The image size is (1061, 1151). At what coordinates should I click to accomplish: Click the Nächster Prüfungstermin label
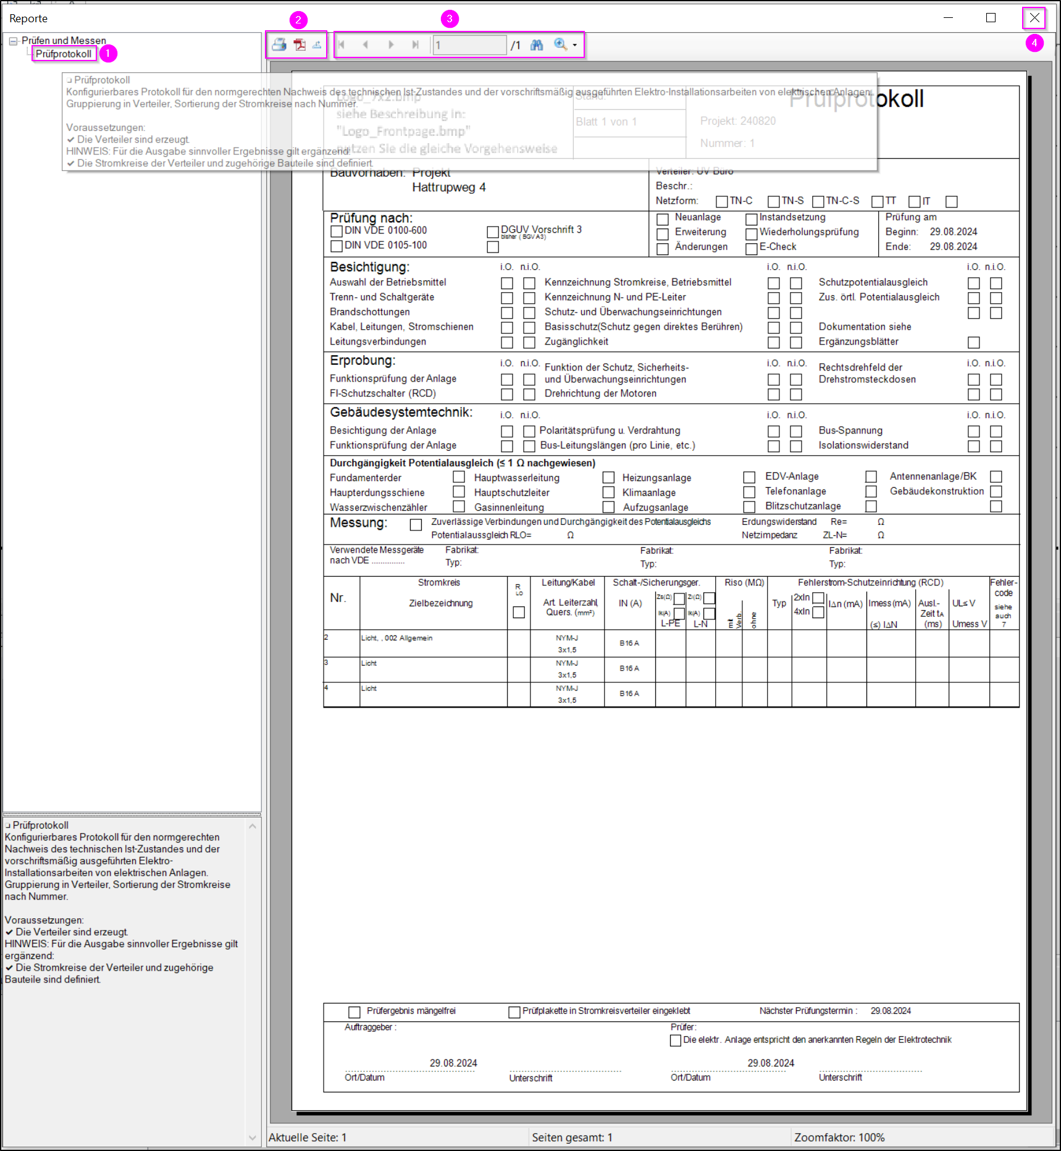tap(808, 1011)
